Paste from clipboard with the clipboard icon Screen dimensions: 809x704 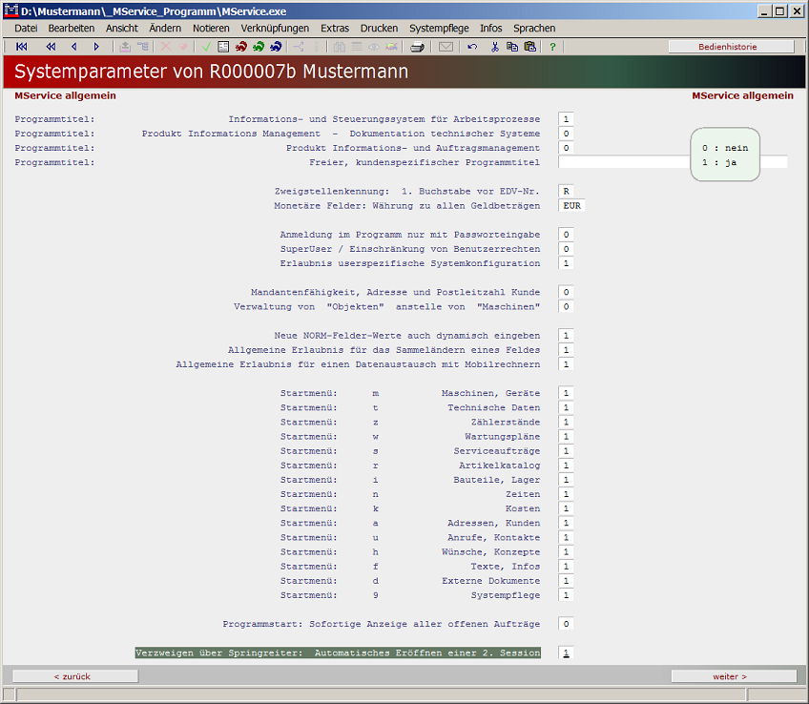click(530, 45)
